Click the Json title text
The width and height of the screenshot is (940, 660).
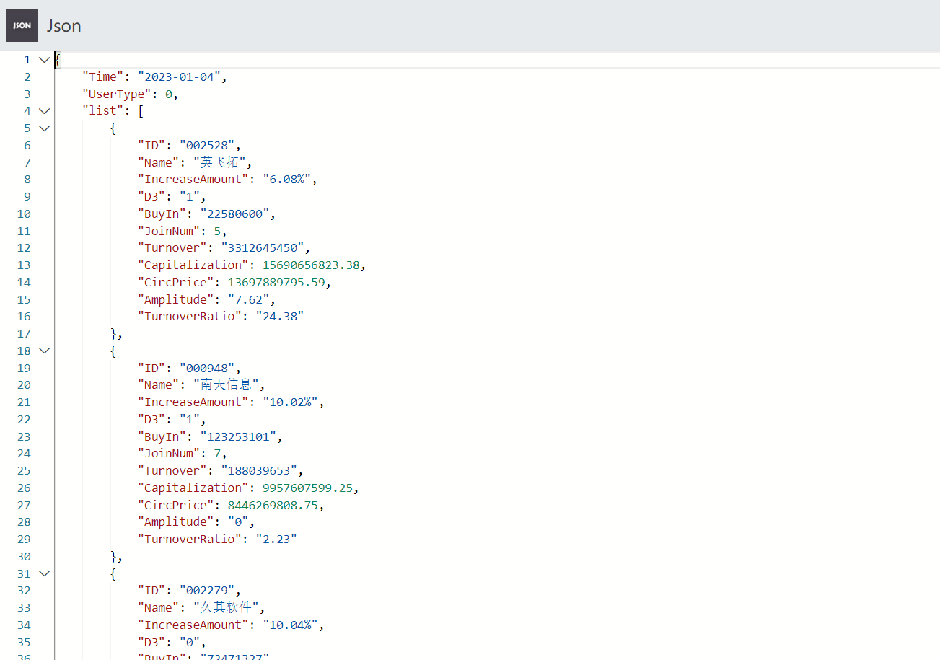click(x=63, y=25)
